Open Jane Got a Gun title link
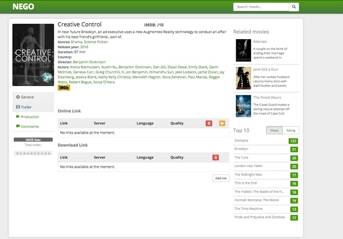This screenshot has width=343, height=239. click(266, 70)
